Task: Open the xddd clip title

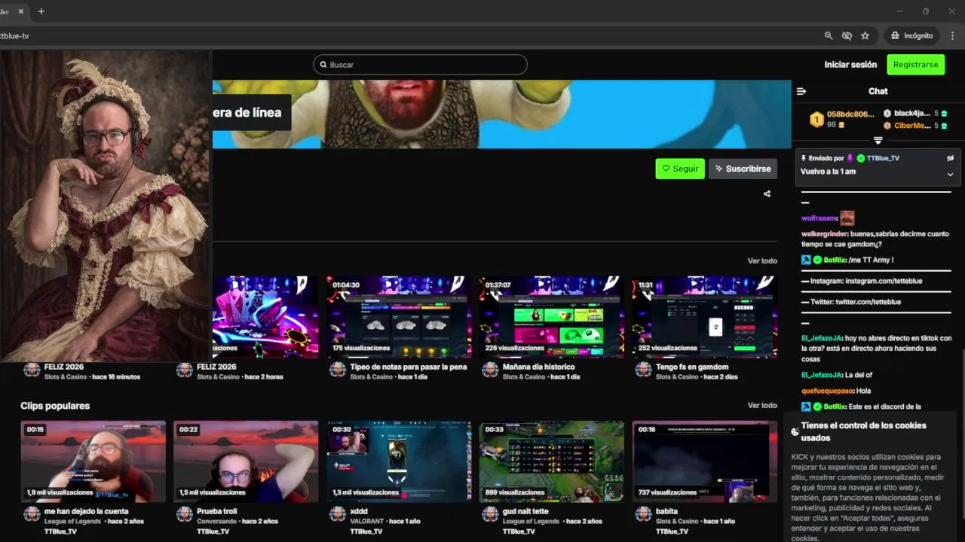Action: point(359,512)
